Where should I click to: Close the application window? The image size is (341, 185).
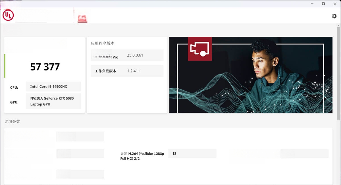point(335,4)
